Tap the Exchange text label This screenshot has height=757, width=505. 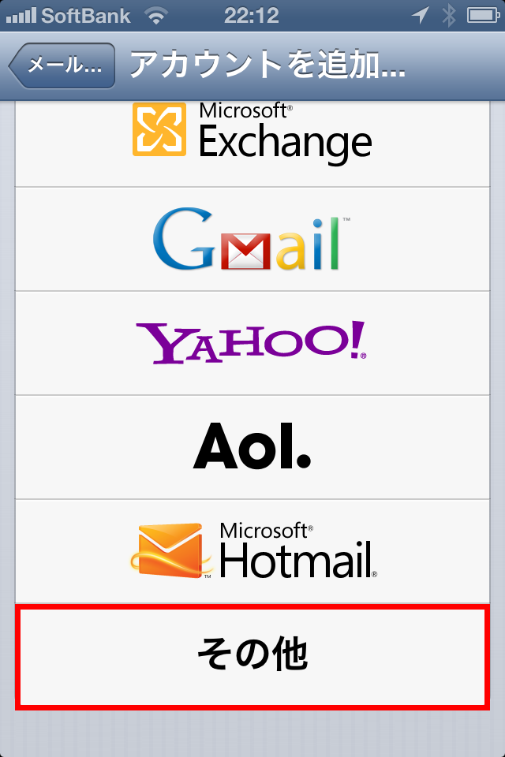[285, 143]
